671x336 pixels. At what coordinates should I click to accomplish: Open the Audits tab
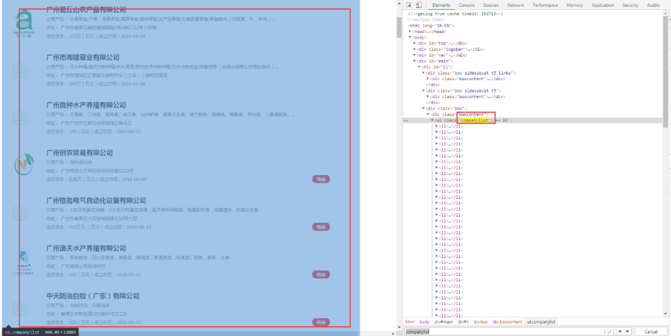point(653,5)
